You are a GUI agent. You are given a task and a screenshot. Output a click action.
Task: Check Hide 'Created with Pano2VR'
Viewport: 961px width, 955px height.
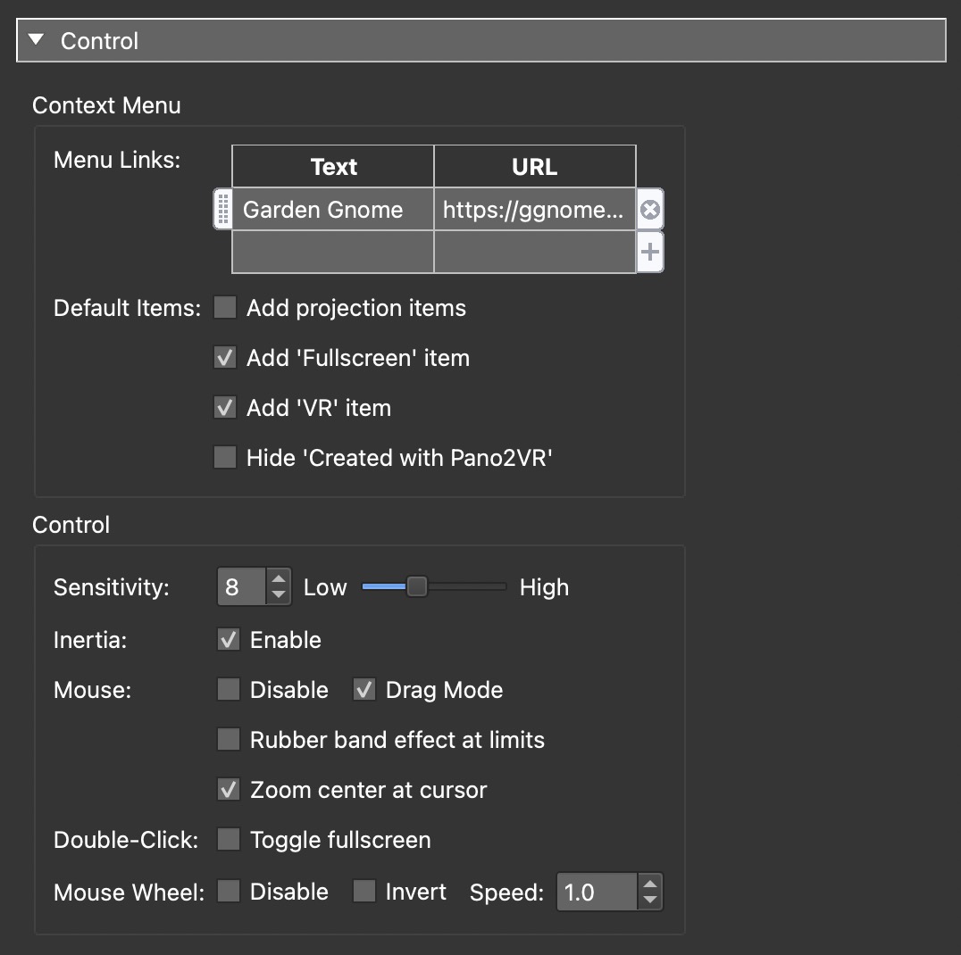point(225,458)
